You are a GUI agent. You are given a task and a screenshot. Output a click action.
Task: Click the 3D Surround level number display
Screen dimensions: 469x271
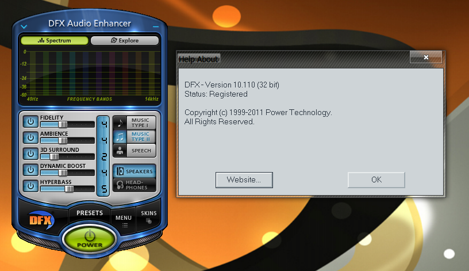[104, 157]
